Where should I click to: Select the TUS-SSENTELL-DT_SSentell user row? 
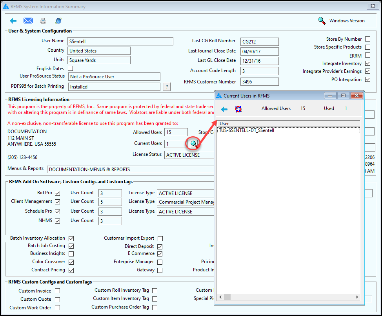[x=289, y=130]
